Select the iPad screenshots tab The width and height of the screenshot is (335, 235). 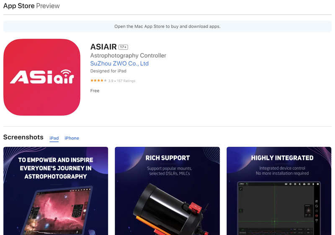pyautogui.click(x=54, y=138)
